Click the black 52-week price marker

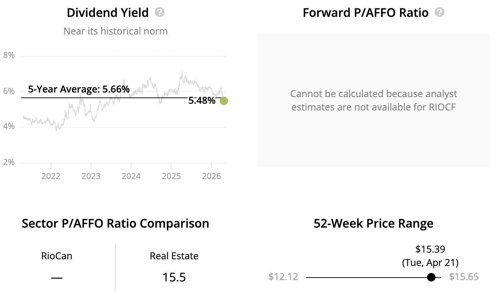pyautogui.click(x=431, y=277)
